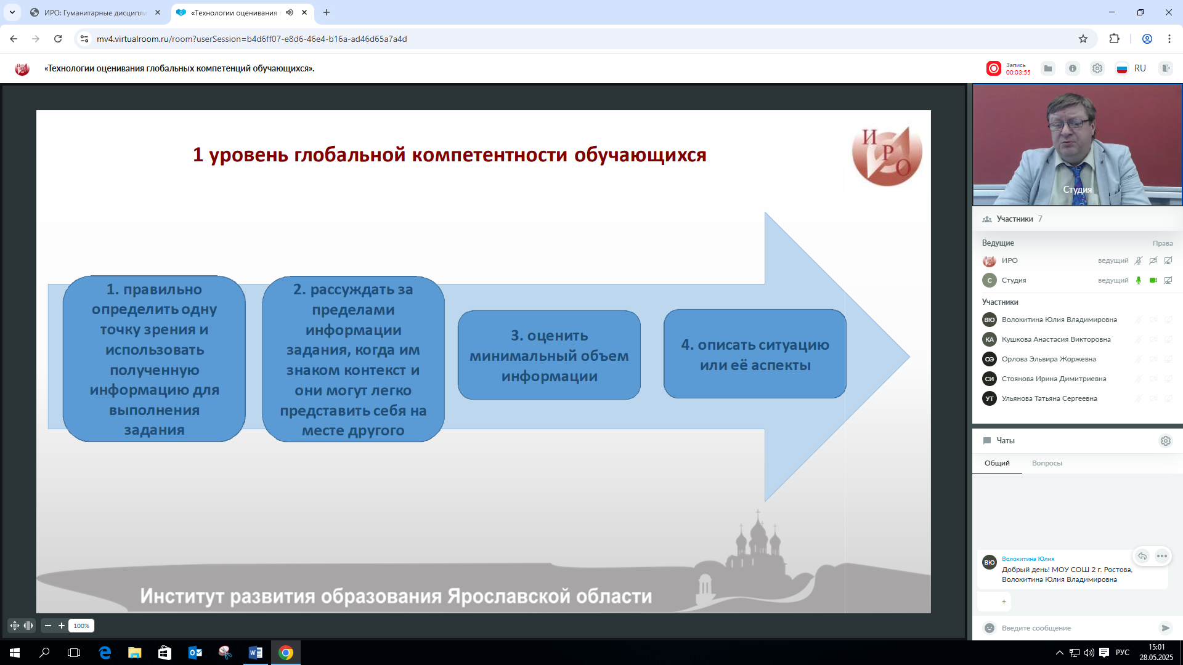Switch to the Вопросы chat tab
The image size is (1183, 665).
[x=1047, y=463]
